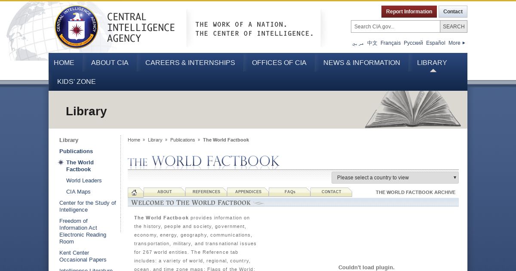
Task: Open Freedom of Information Act Reading Room
Action: 83,231
